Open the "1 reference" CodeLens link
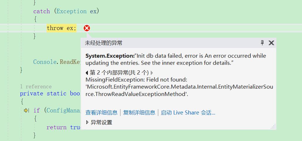 [36, 87]
